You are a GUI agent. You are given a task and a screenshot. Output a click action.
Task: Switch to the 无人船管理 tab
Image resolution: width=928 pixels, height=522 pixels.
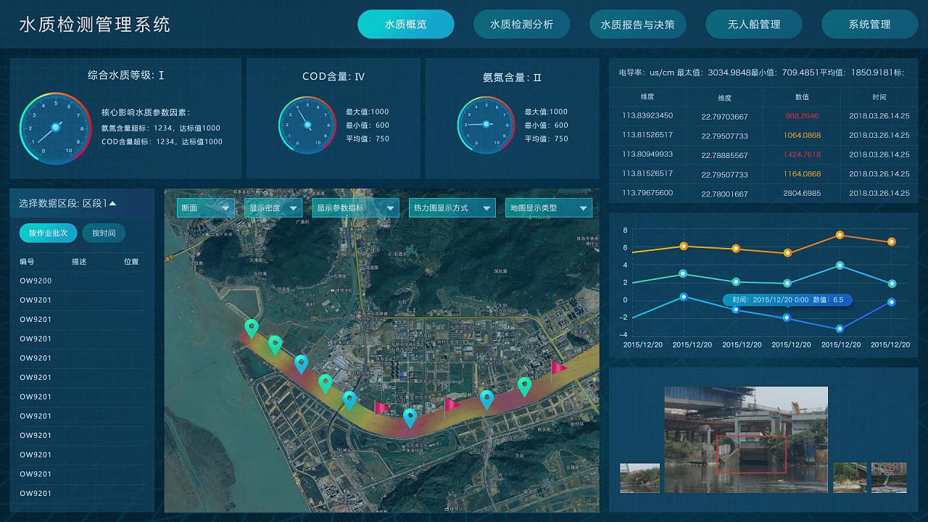tap(754, 24)
